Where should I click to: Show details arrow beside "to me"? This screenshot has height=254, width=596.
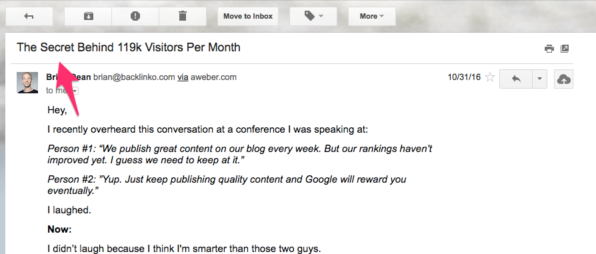pos(75,91)
